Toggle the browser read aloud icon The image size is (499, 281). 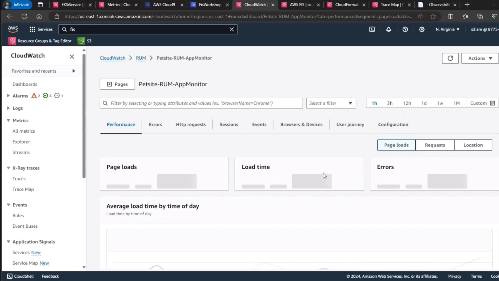point(420,16)
